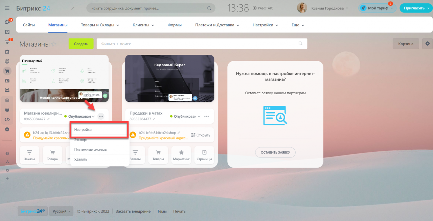The width and height of the screenshot is (433, 221).
Task: Open the tasks checkmark icon in sidebar
Action: click(x=7, y=32)
